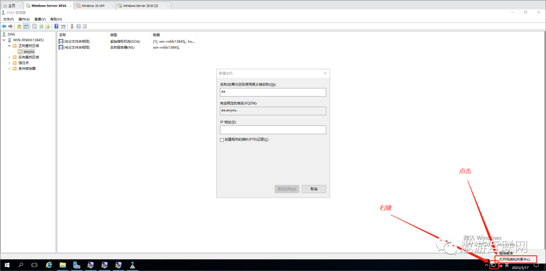546x271 pixels.
Task: Click the Properties icon left of Refresh
Action: [x=35, y=26]
